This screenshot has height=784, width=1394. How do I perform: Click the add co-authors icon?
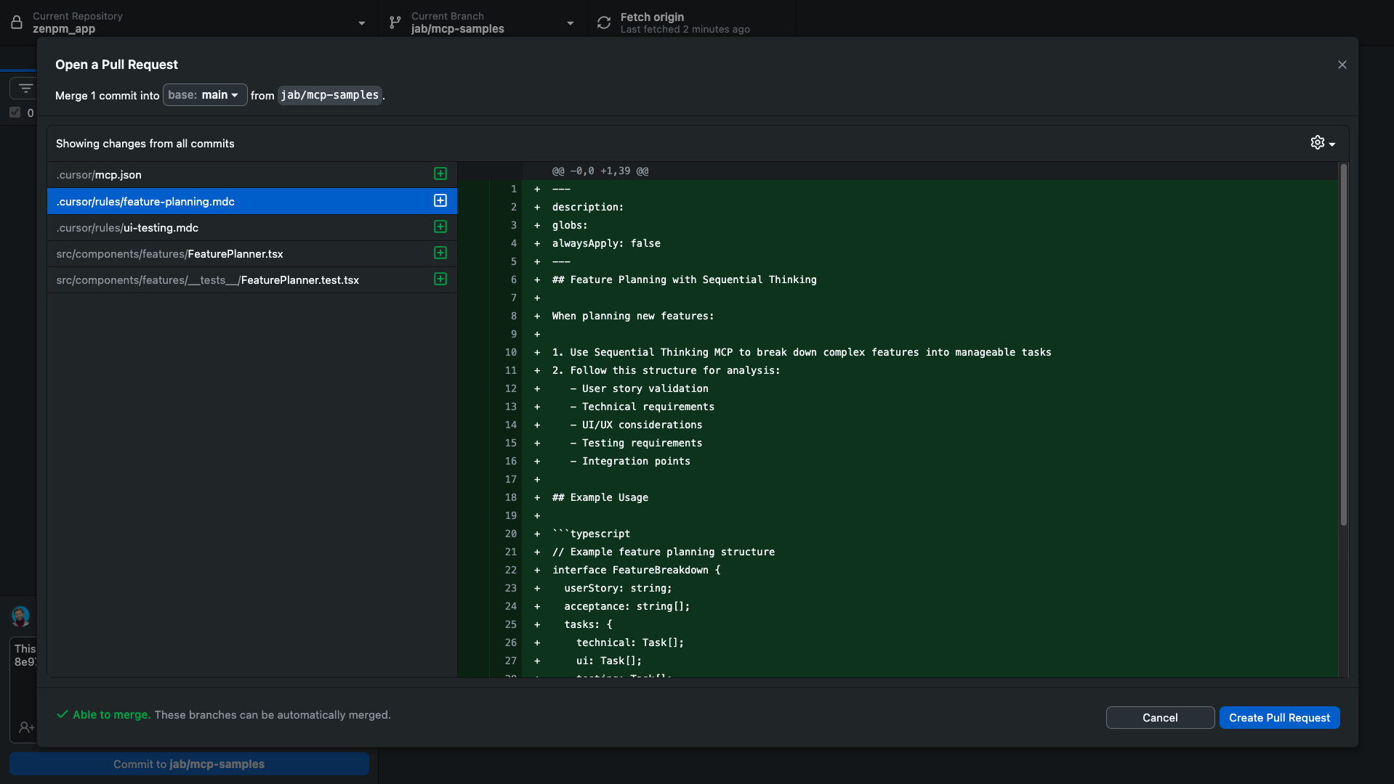click(x=26, y=727)
